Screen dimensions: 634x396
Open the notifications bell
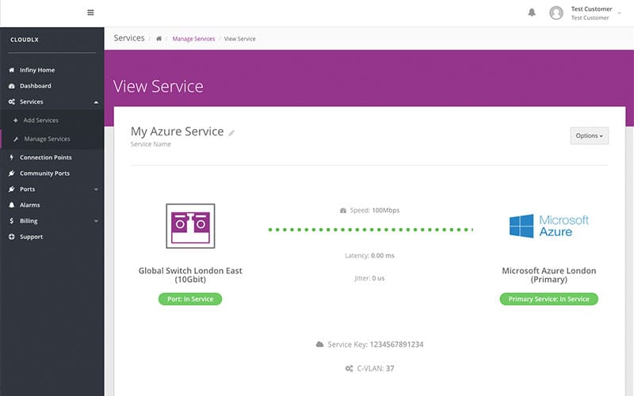pos(532,12)
